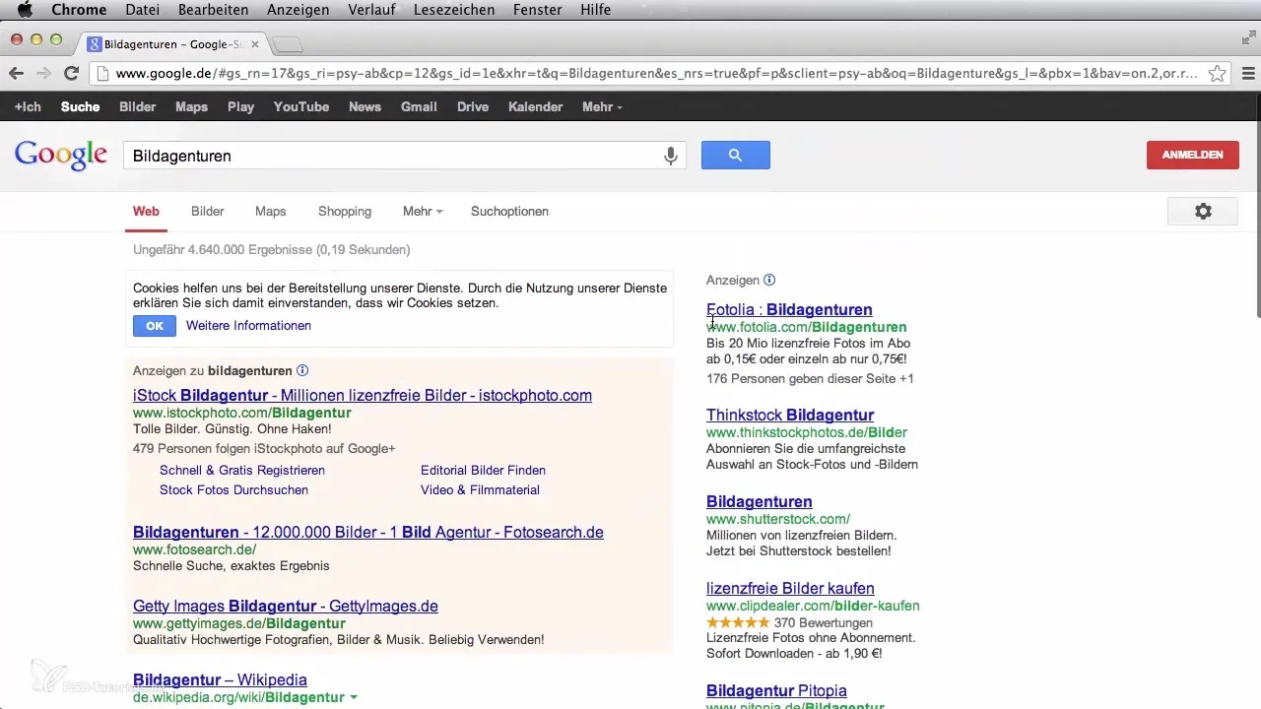Click the results count text 'Ungefähr 4.640.000 Ergebnisse'
This screenshot has width=1261, height=709.
click(271, 250)
